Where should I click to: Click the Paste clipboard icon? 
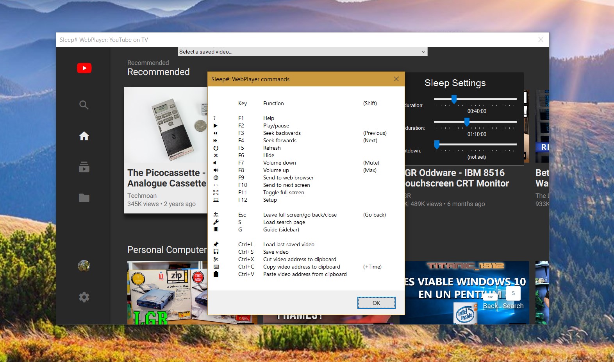click(x=216, y=274)
